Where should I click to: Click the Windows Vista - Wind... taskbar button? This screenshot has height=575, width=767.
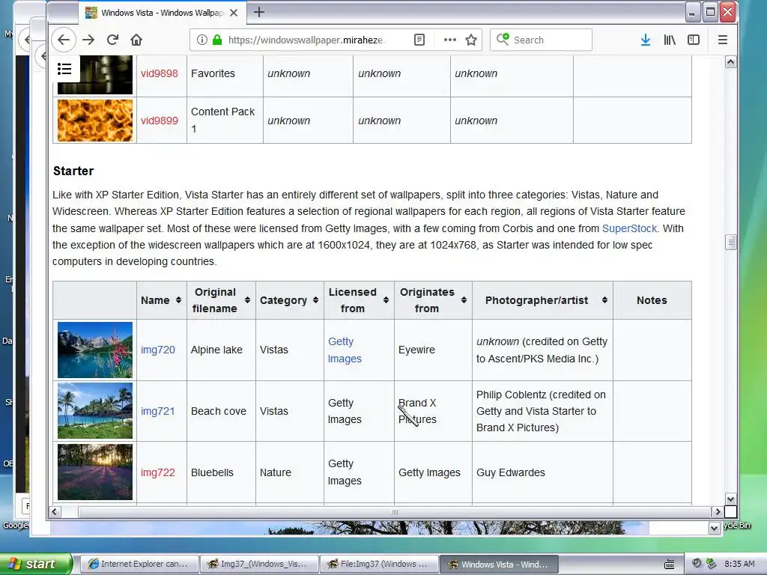pyautogui.click(x=499, y=564)
